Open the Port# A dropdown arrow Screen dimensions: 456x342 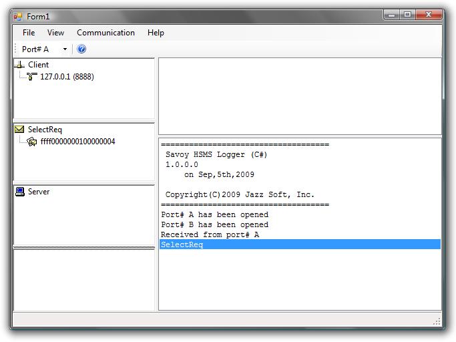point(65,49)
